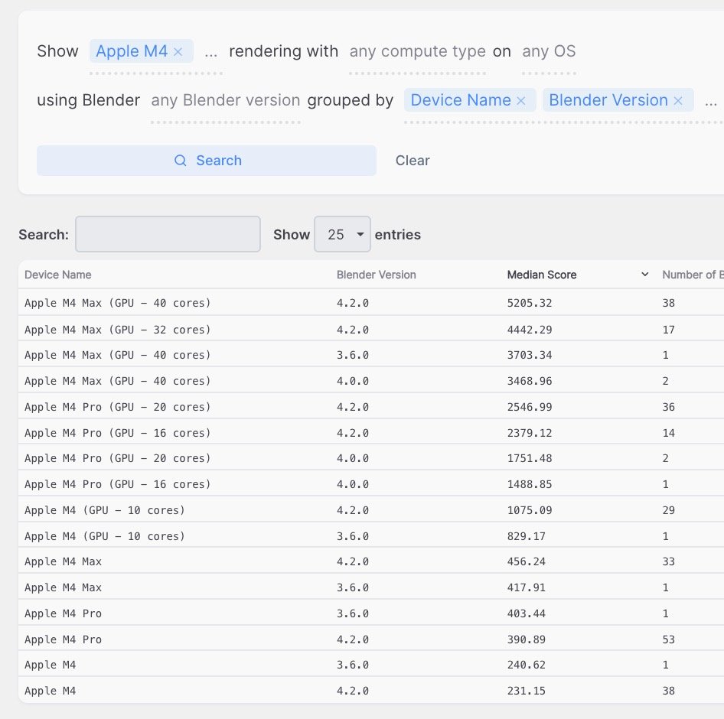Sort by Median Score column header

point(542,275)
